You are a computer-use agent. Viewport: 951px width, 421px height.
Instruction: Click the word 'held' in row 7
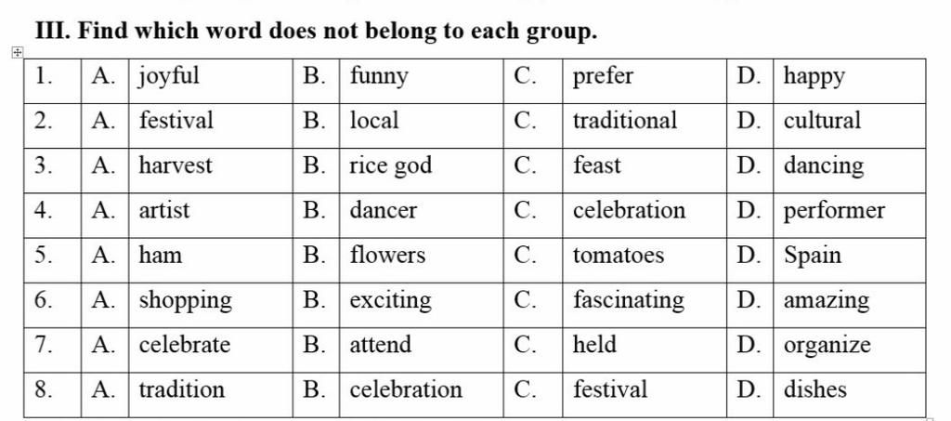(x=594, y=345)
